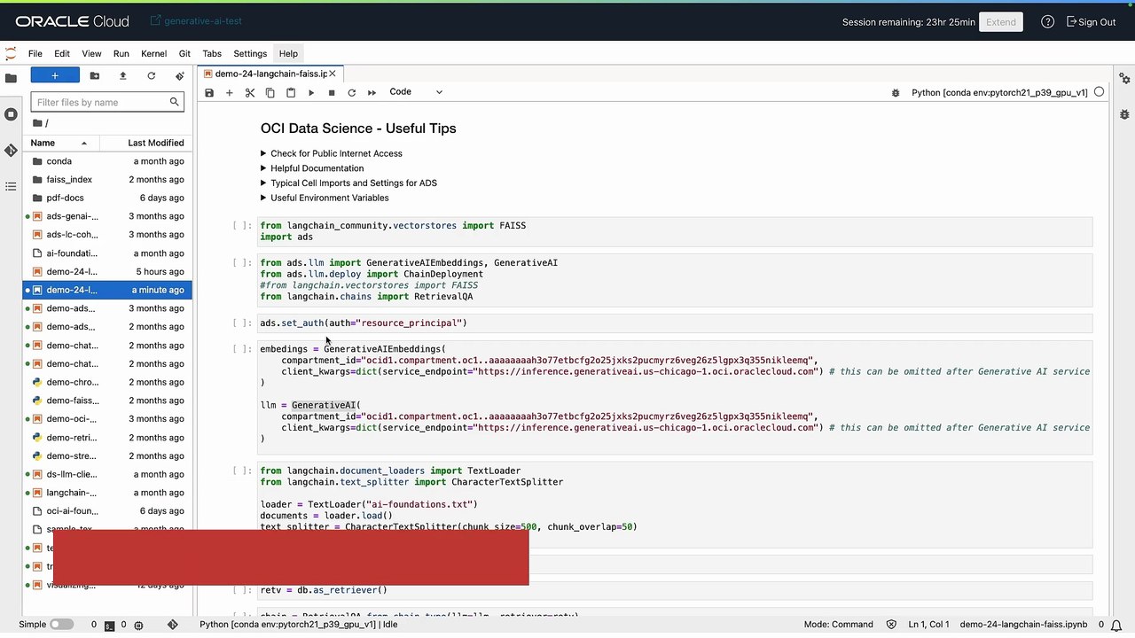Expand the Helpful Documentation section

pyautogui.click(x=311, y=168)
